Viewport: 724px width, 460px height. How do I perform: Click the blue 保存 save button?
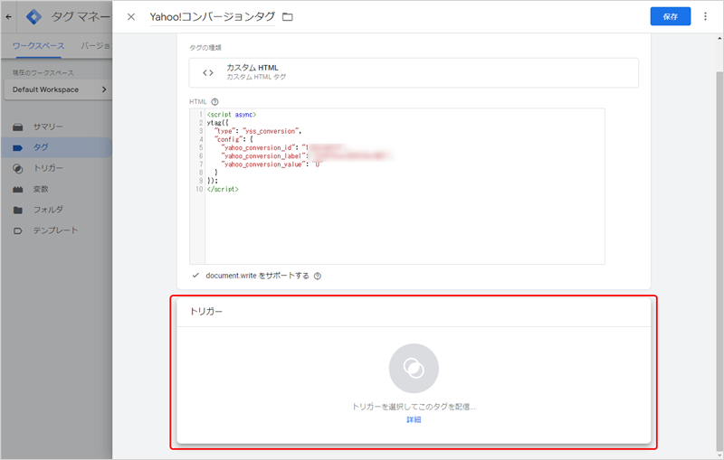670,16
